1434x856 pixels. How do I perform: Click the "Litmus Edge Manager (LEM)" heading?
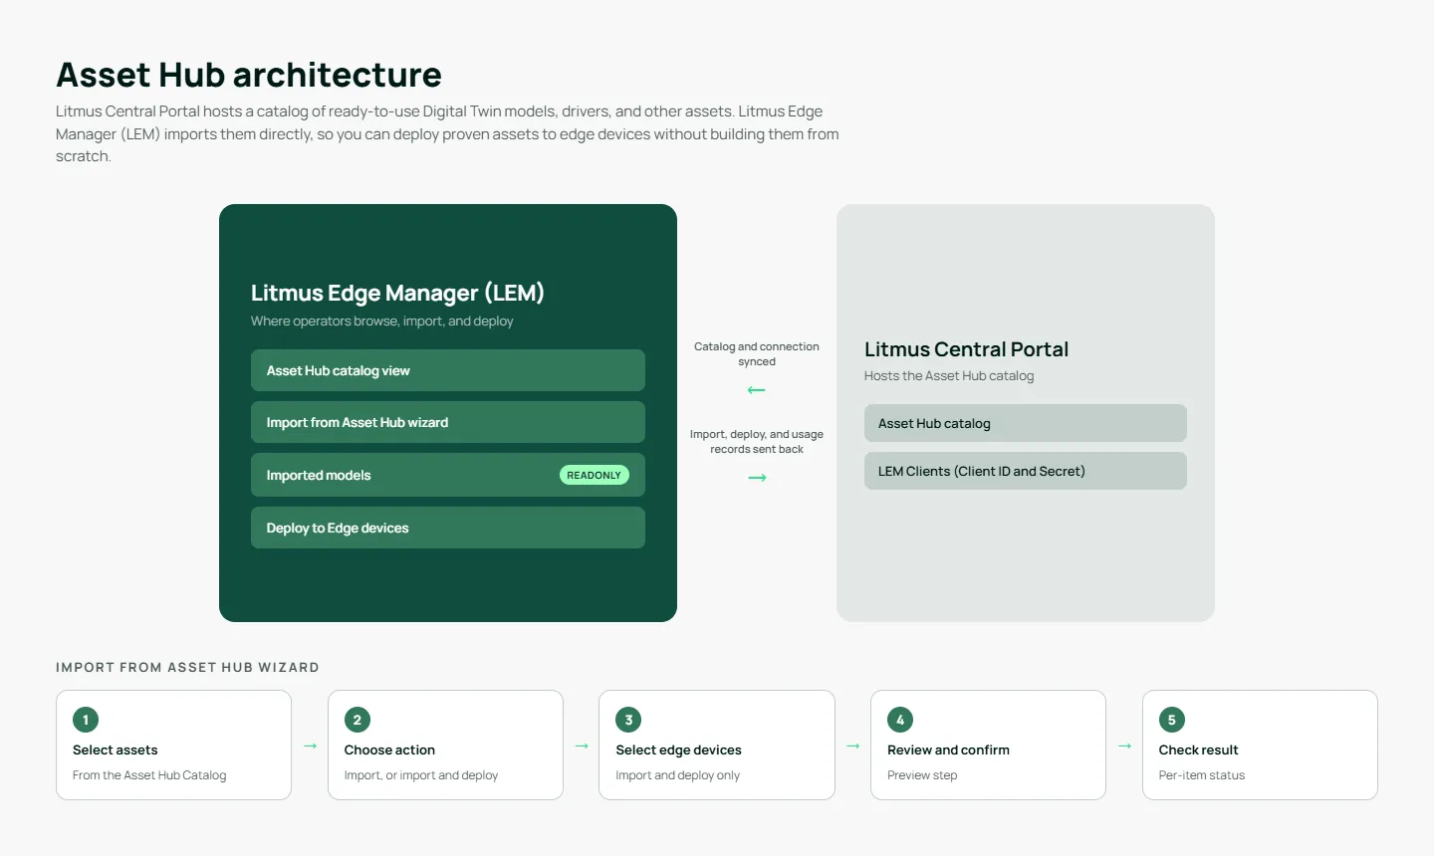point(397,293)
